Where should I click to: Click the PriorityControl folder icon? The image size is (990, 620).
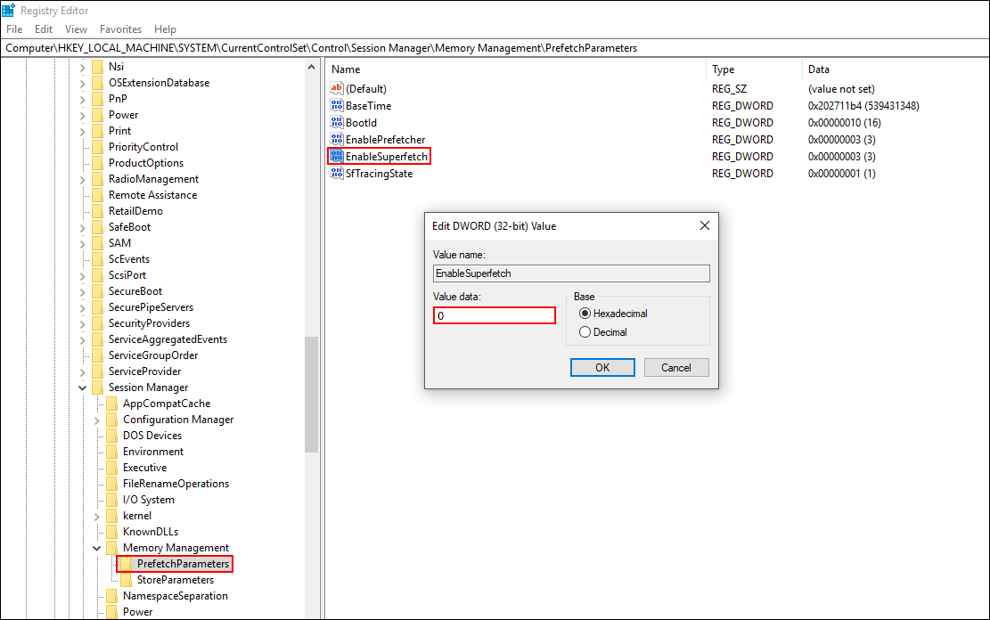point(98,146)
